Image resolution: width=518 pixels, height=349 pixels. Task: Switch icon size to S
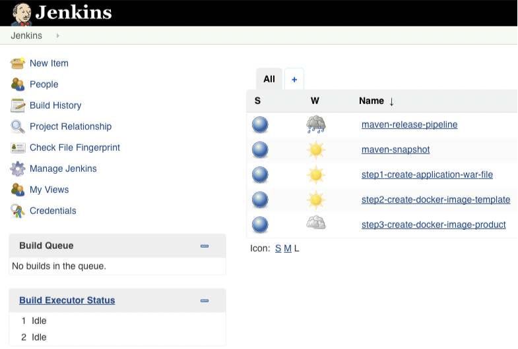(x=278, y=248)
